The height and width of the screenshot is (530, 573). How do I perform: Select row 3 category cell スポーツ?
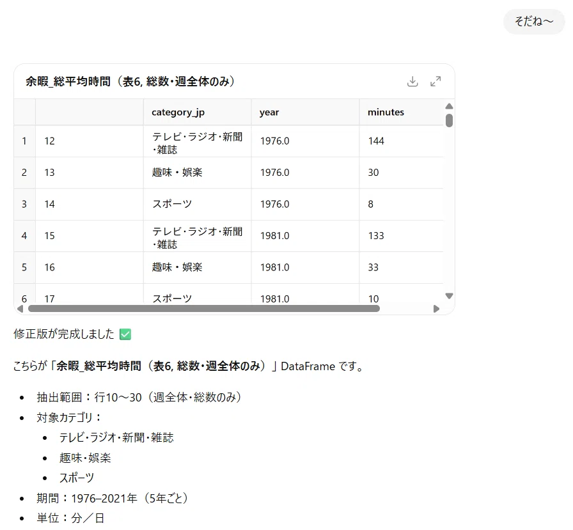click(198, 204)
